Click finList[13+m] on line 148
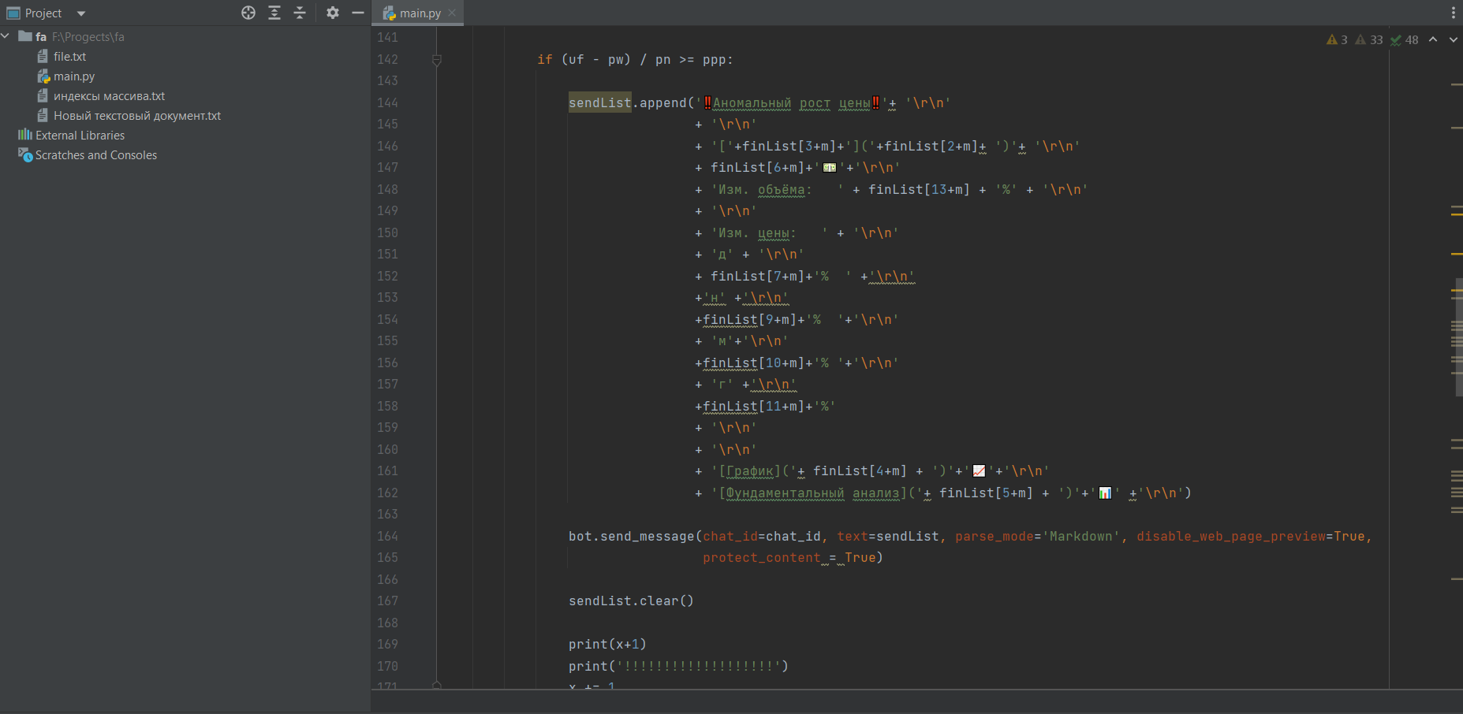The width and height of the screenshot is (1463, 714). click(919, 189)
